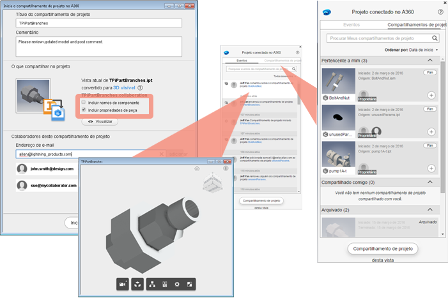Viewport: 448px width, 298px height.
Task: Open TPiPartBranches link in iniciado event
Action: click(x=250, y=124)
